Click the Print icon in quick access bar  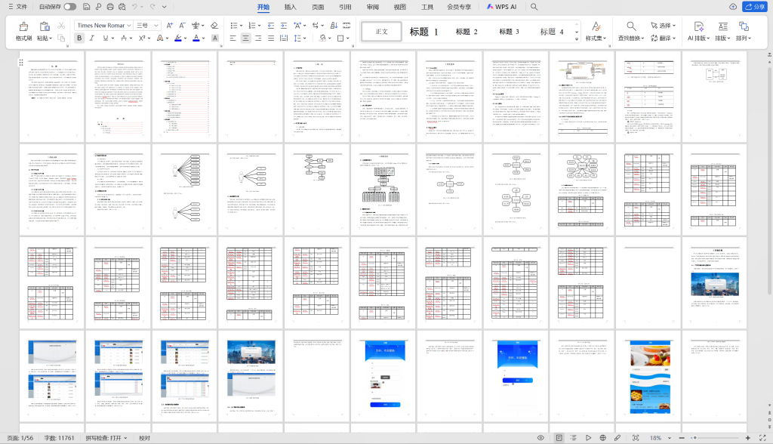point(110,7)
